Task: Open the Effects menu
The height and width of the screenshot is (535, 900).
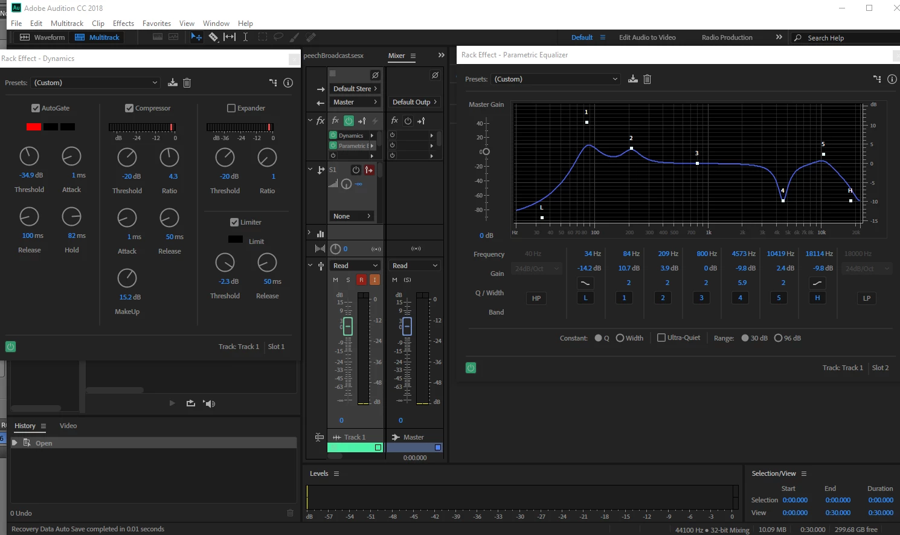Action: click(x=123, y=23)
